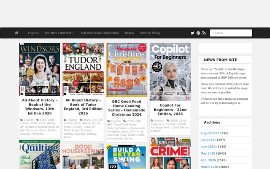Click the Windsors tag under Windsors post
The width and height of the screenshot is (270, 169).
pyautogui.click(x=38, y=134)
